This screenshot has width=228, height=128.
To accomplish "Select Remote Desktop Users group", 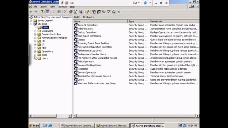I will (89, 65).
